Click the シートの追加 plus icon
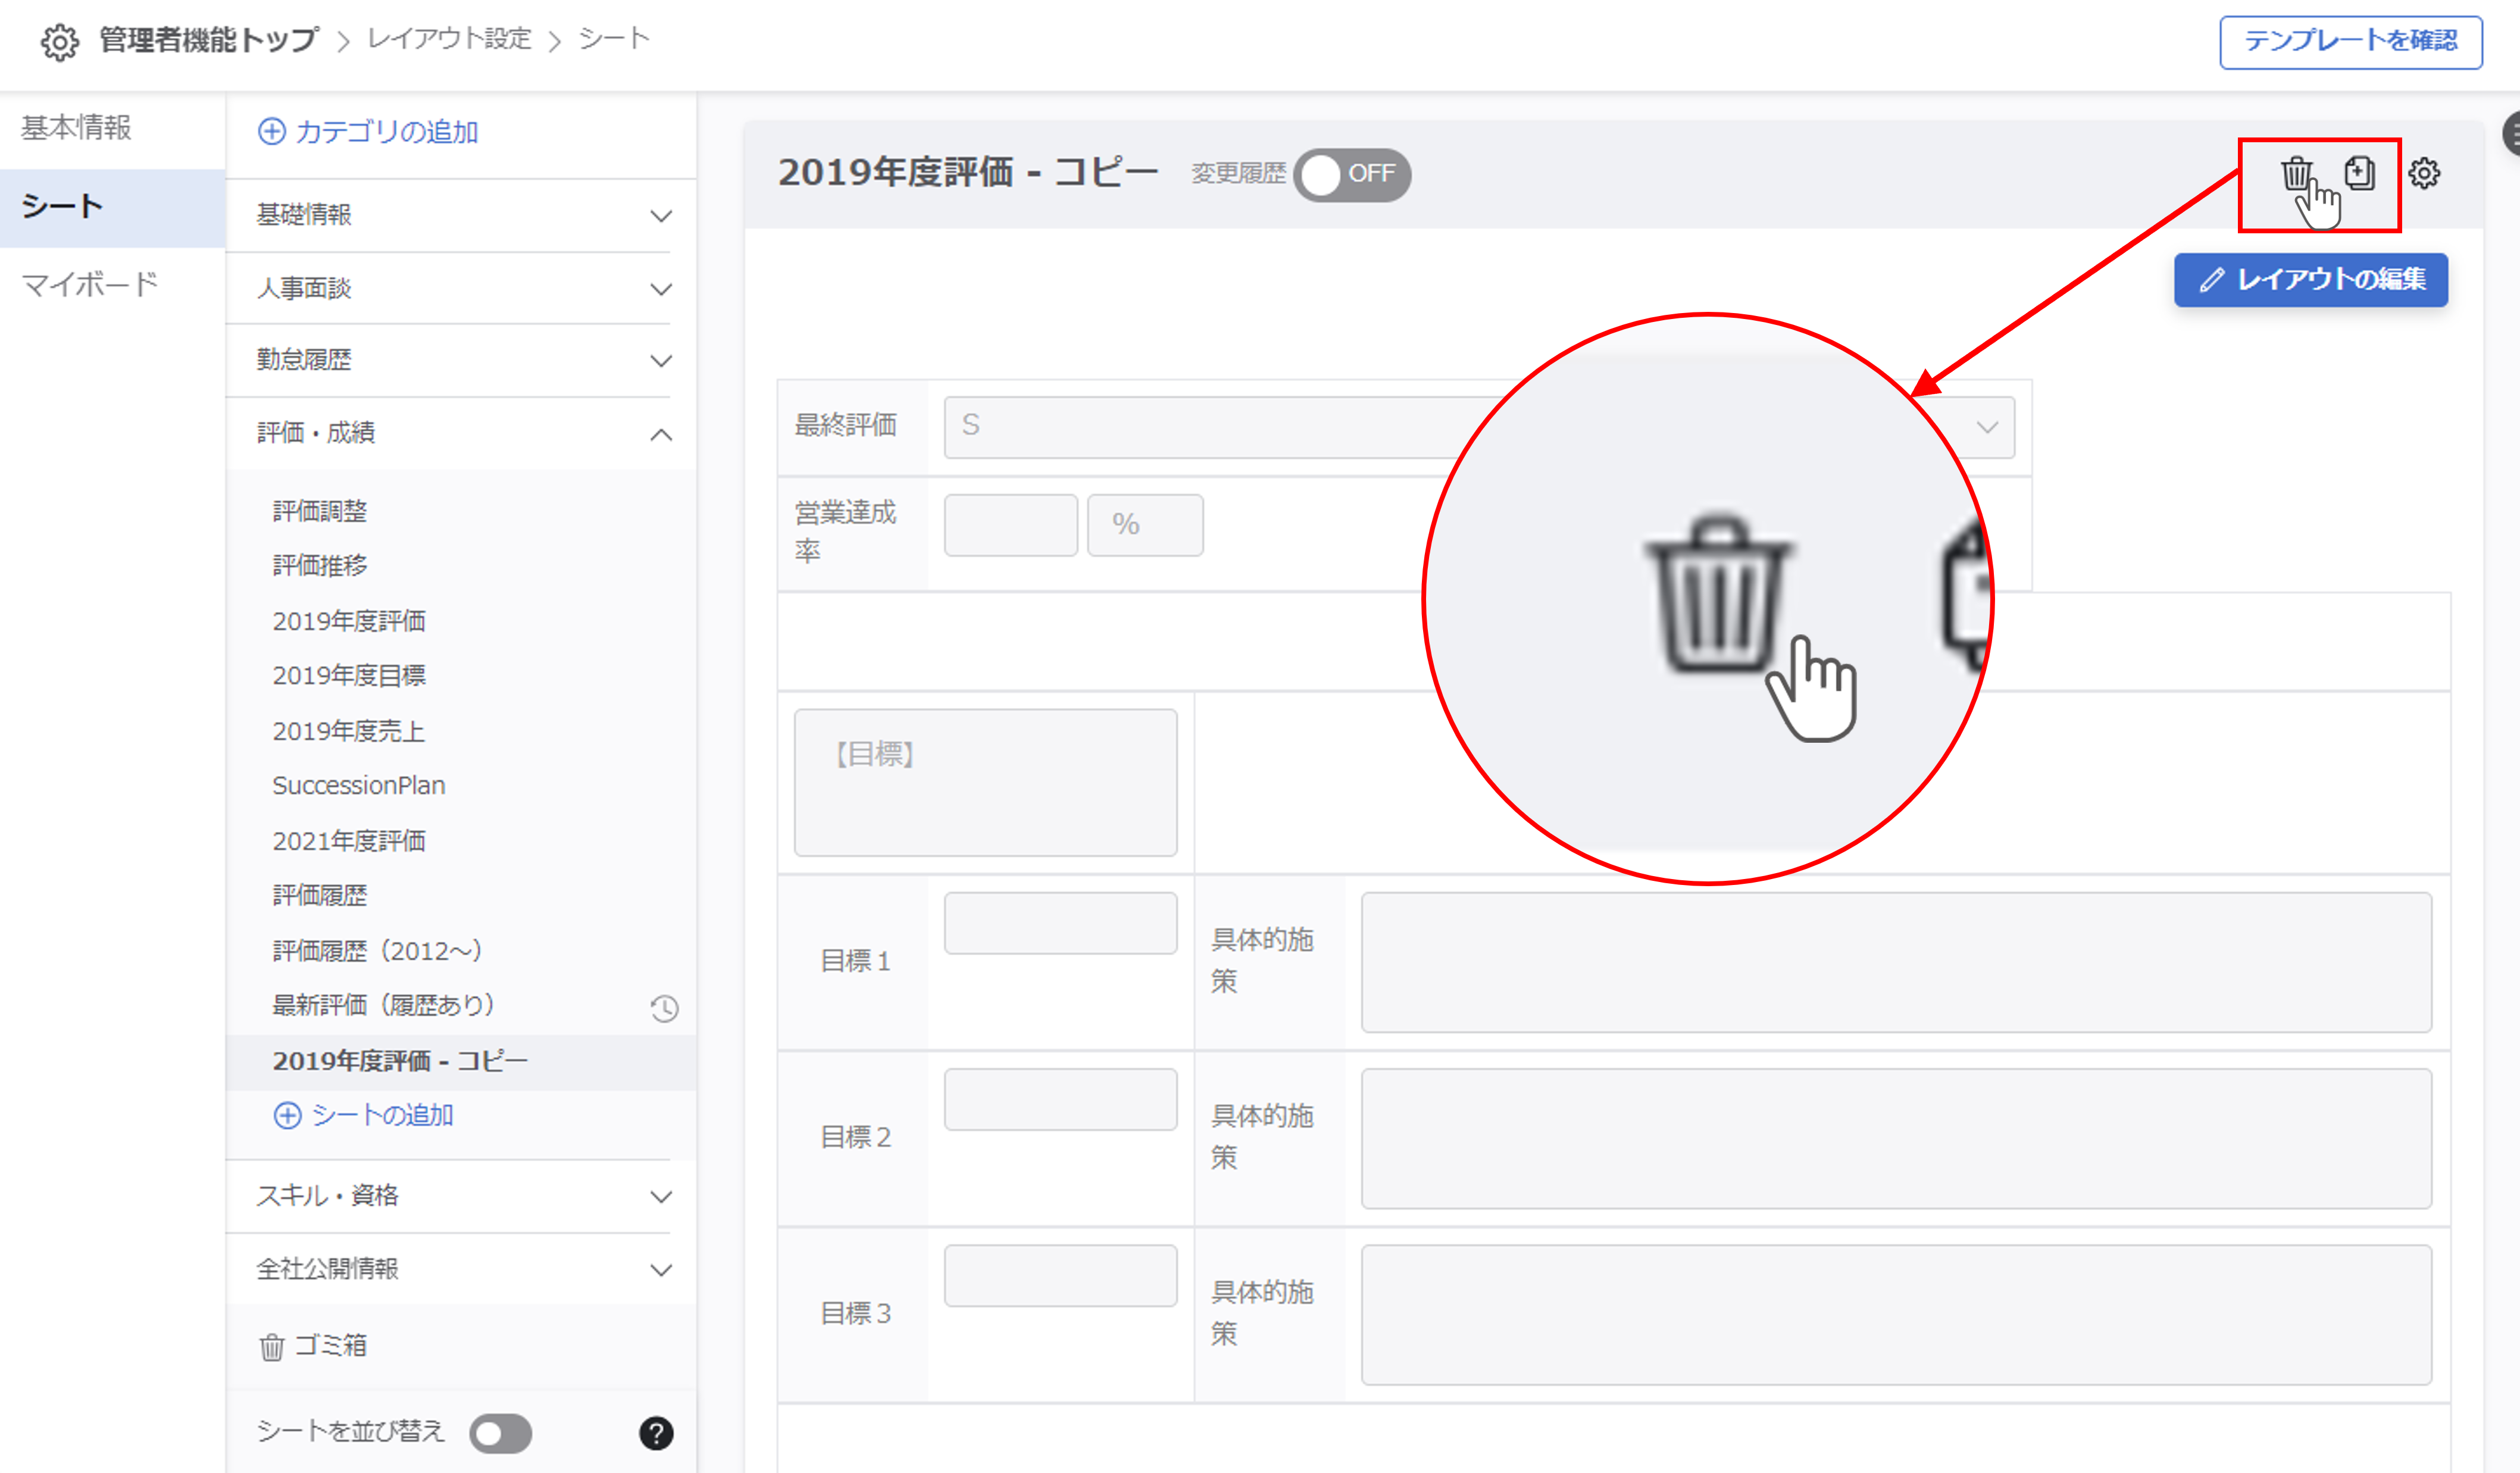This screenshot has width=2520, height=1473. coord(288,1116)
